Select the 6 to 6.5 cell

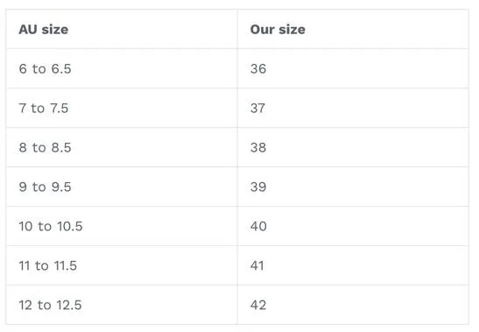(x=122, y=68)
